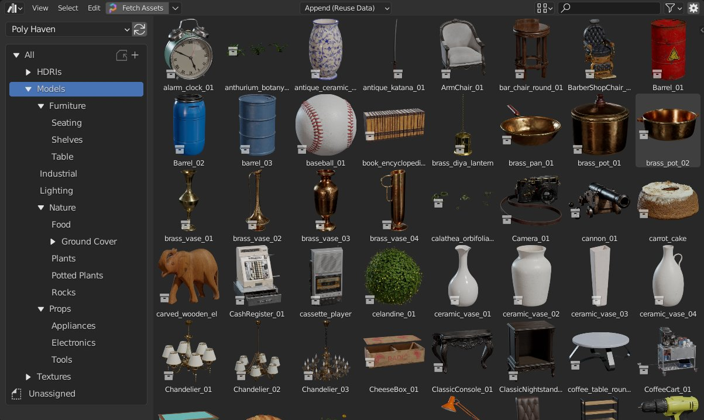Viewport: 704px width, 420px height.
Task: Collapse the Props catalog
Action: [41, 309]
